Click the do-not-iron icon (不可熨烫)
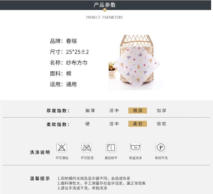 point(87,148)
